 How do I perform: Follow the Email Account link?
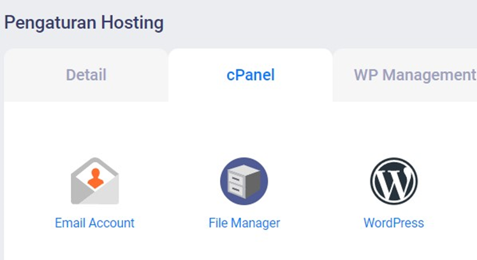click(x=94, y=223)
